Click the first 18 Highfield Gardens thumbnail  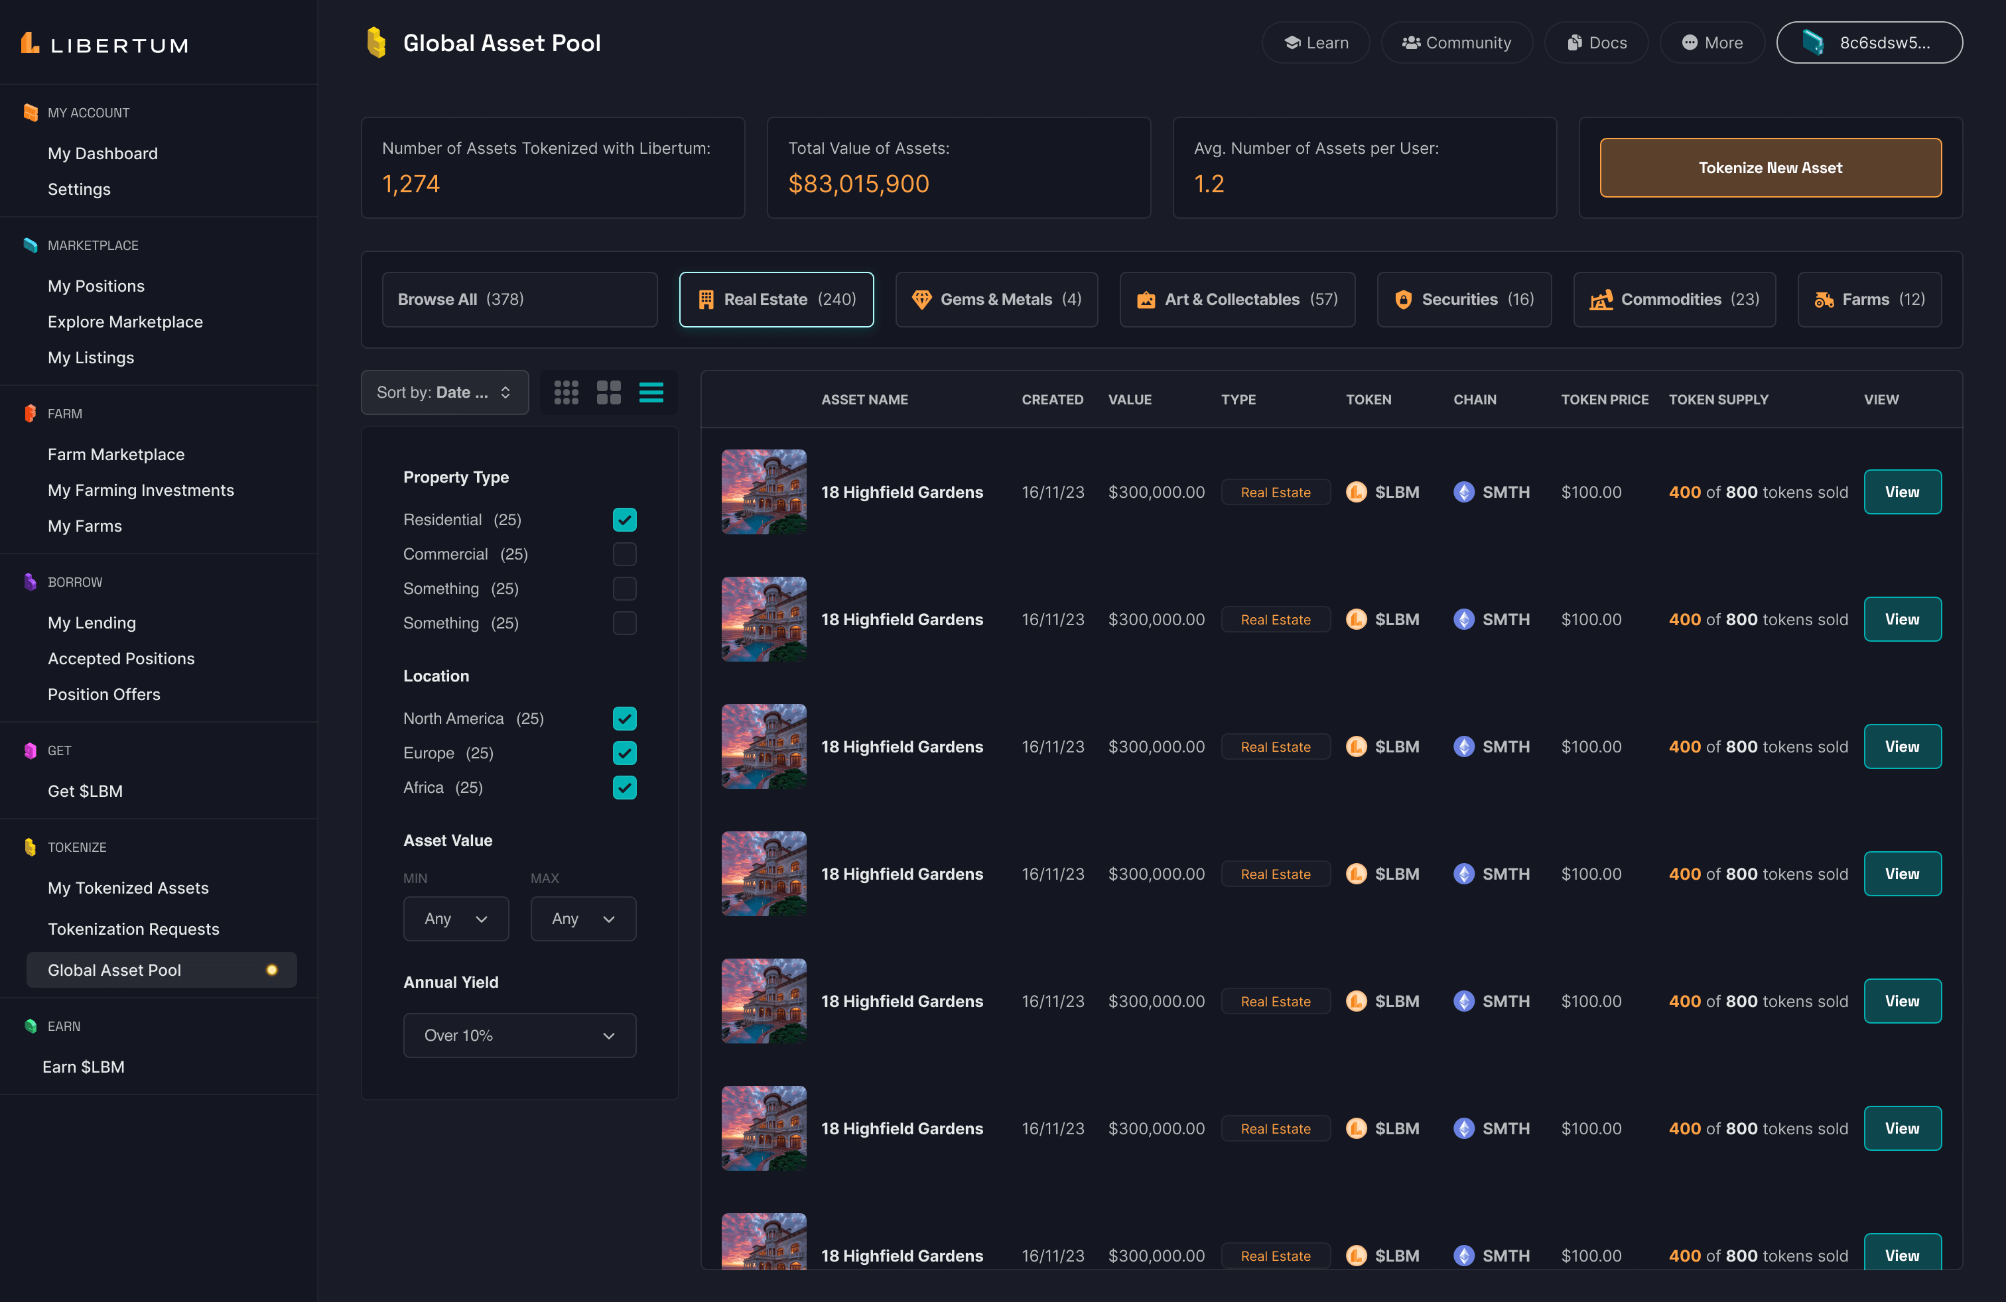764,492
